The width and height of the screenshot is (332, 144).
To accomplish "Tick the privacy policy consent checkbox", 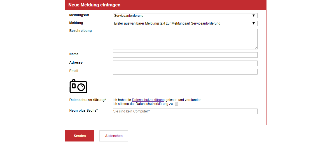I will click(176, 104).
